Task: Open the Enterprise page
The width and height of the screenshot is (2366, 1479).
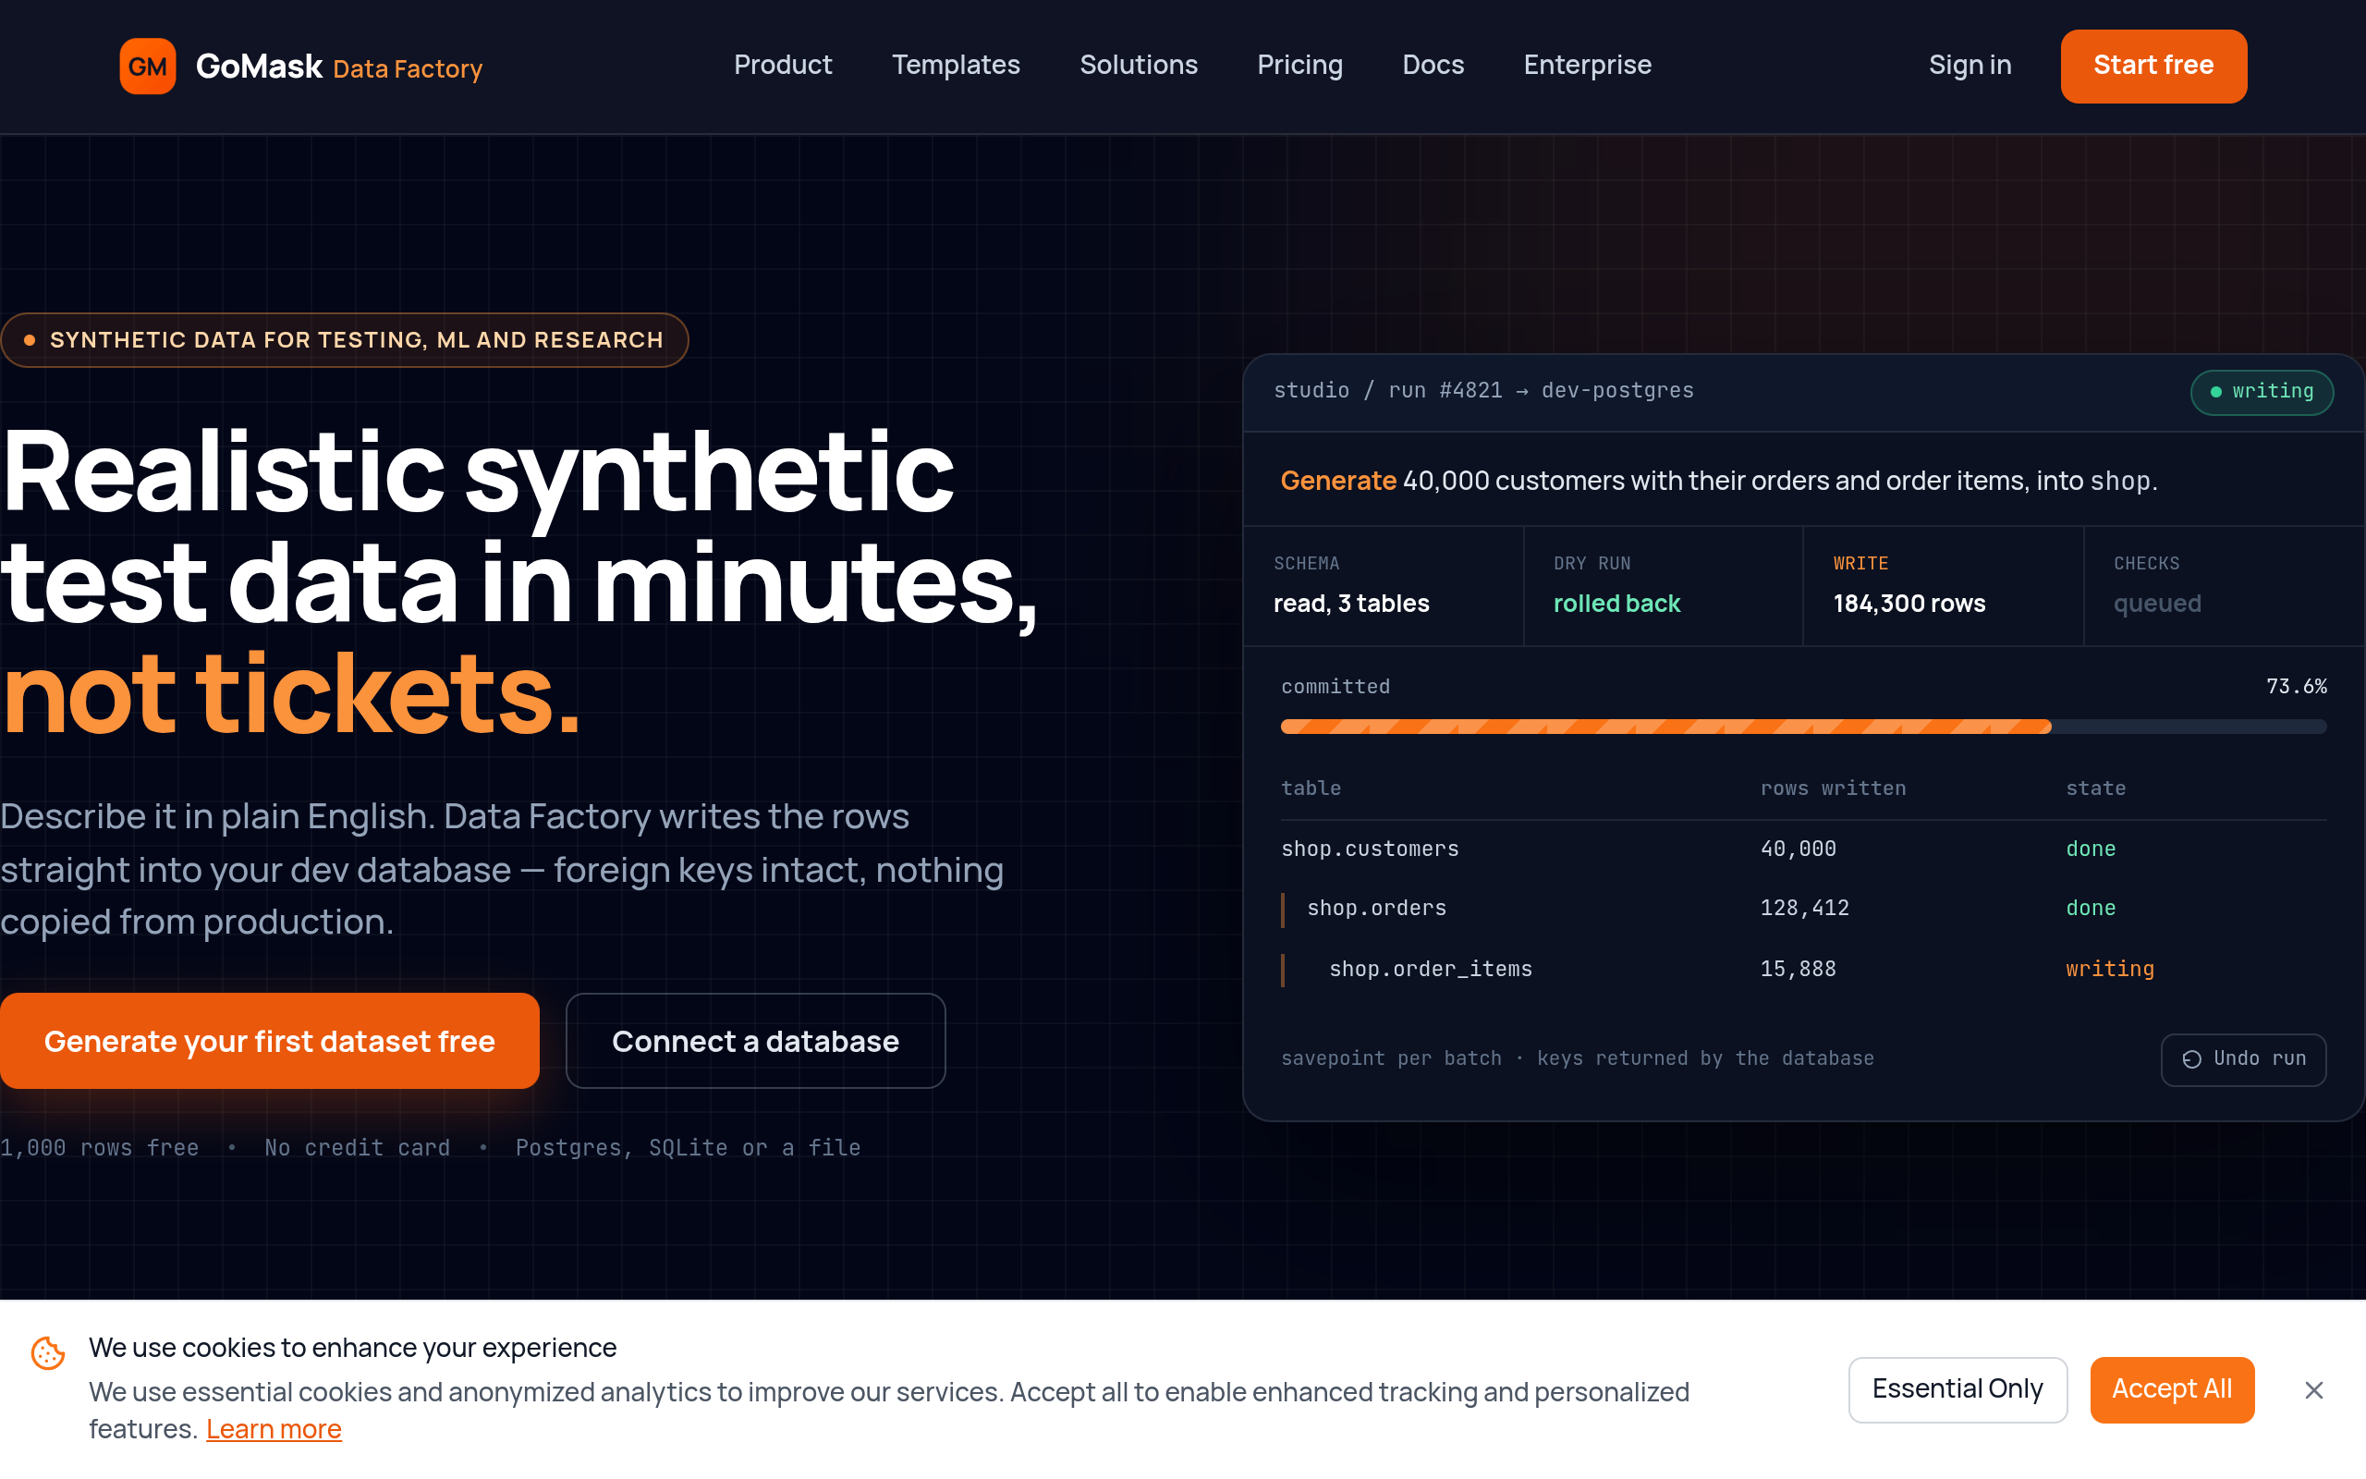Action: pyautogui.click(x=1587, y=65)
